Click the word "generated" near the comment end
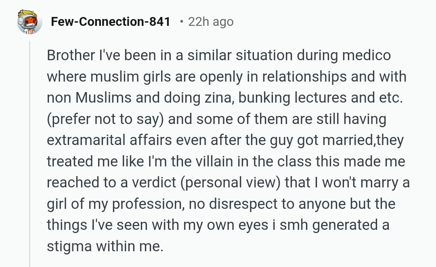 pyautogui.click(x=346, y=225)
